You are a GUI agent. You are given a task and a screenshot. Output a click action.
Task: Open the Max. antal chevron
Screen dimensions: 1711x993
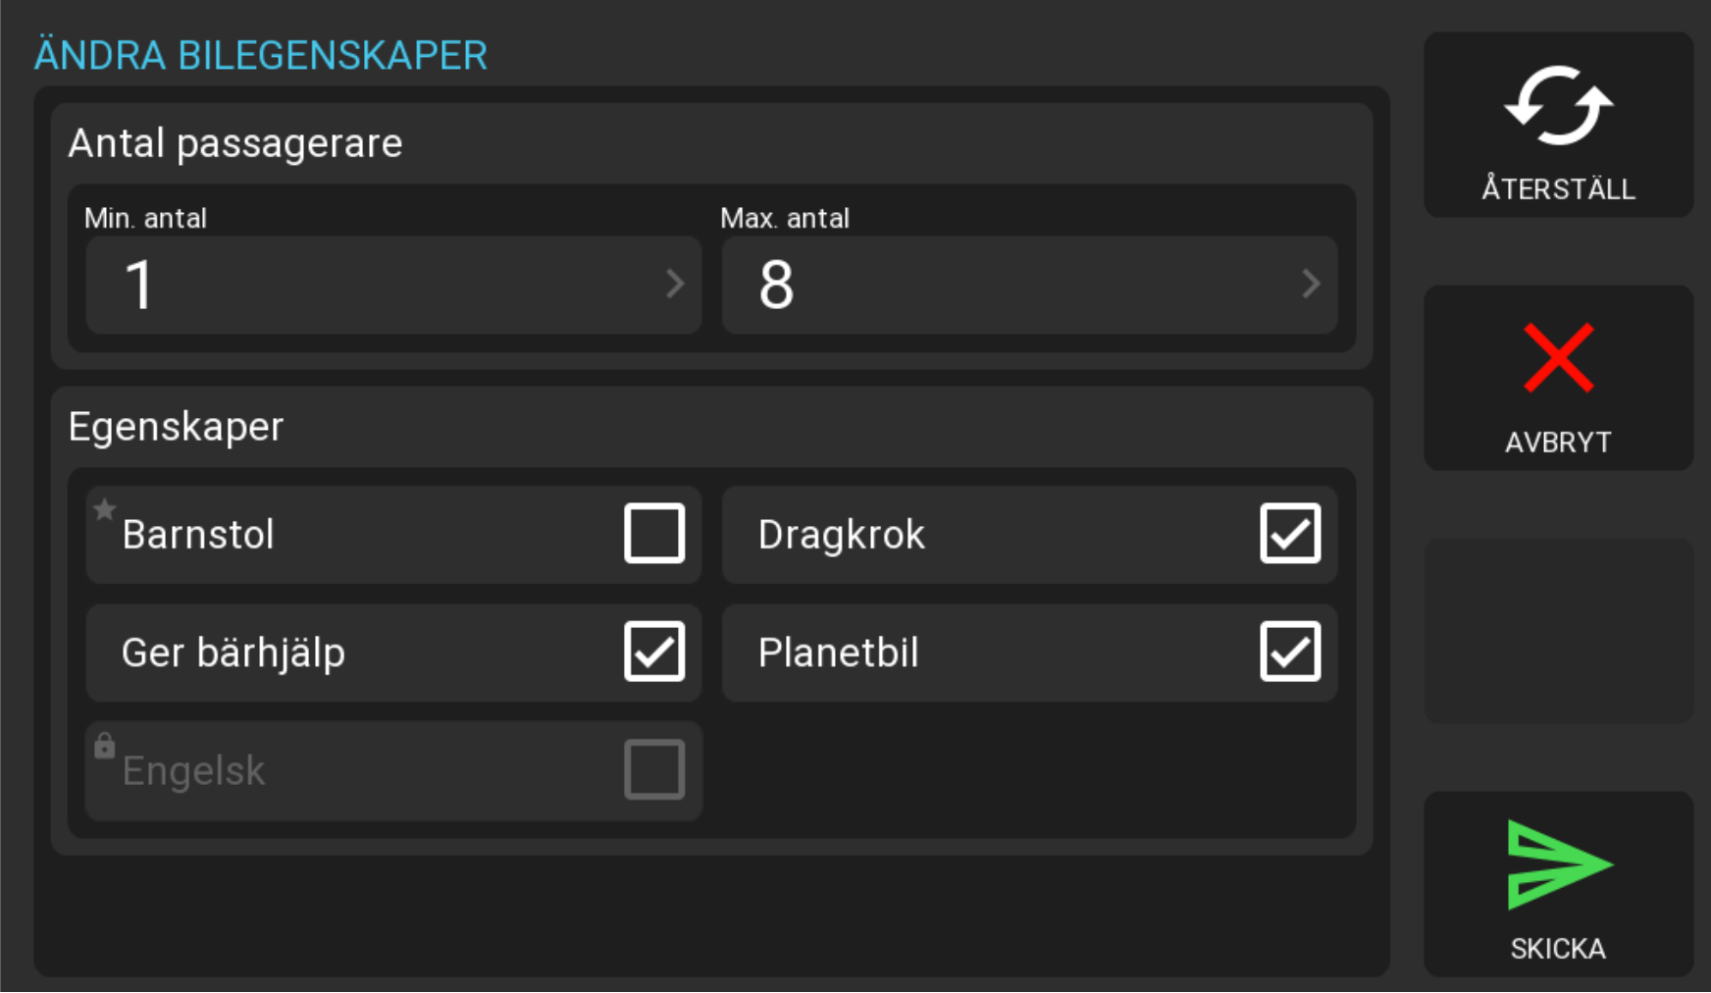[1311, 285]
